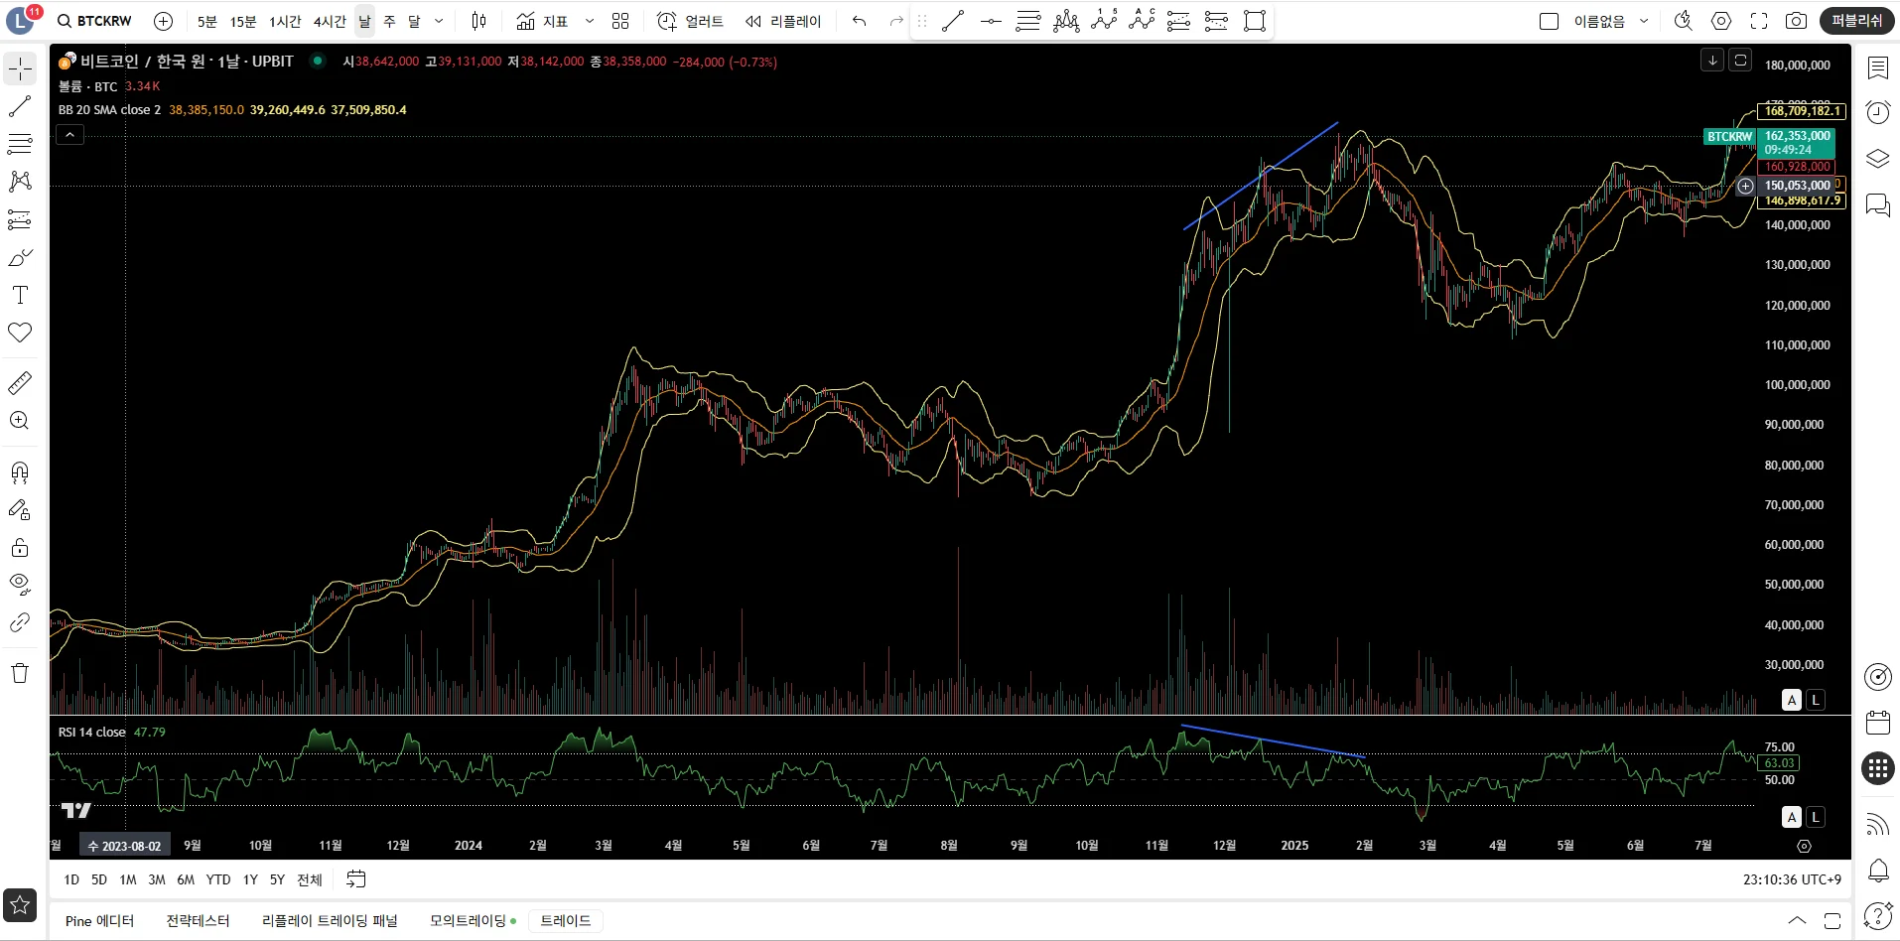Screen dimensions: 1900x941
Task: Open the BTCKRW symbol search
Action: pos(94,21)
